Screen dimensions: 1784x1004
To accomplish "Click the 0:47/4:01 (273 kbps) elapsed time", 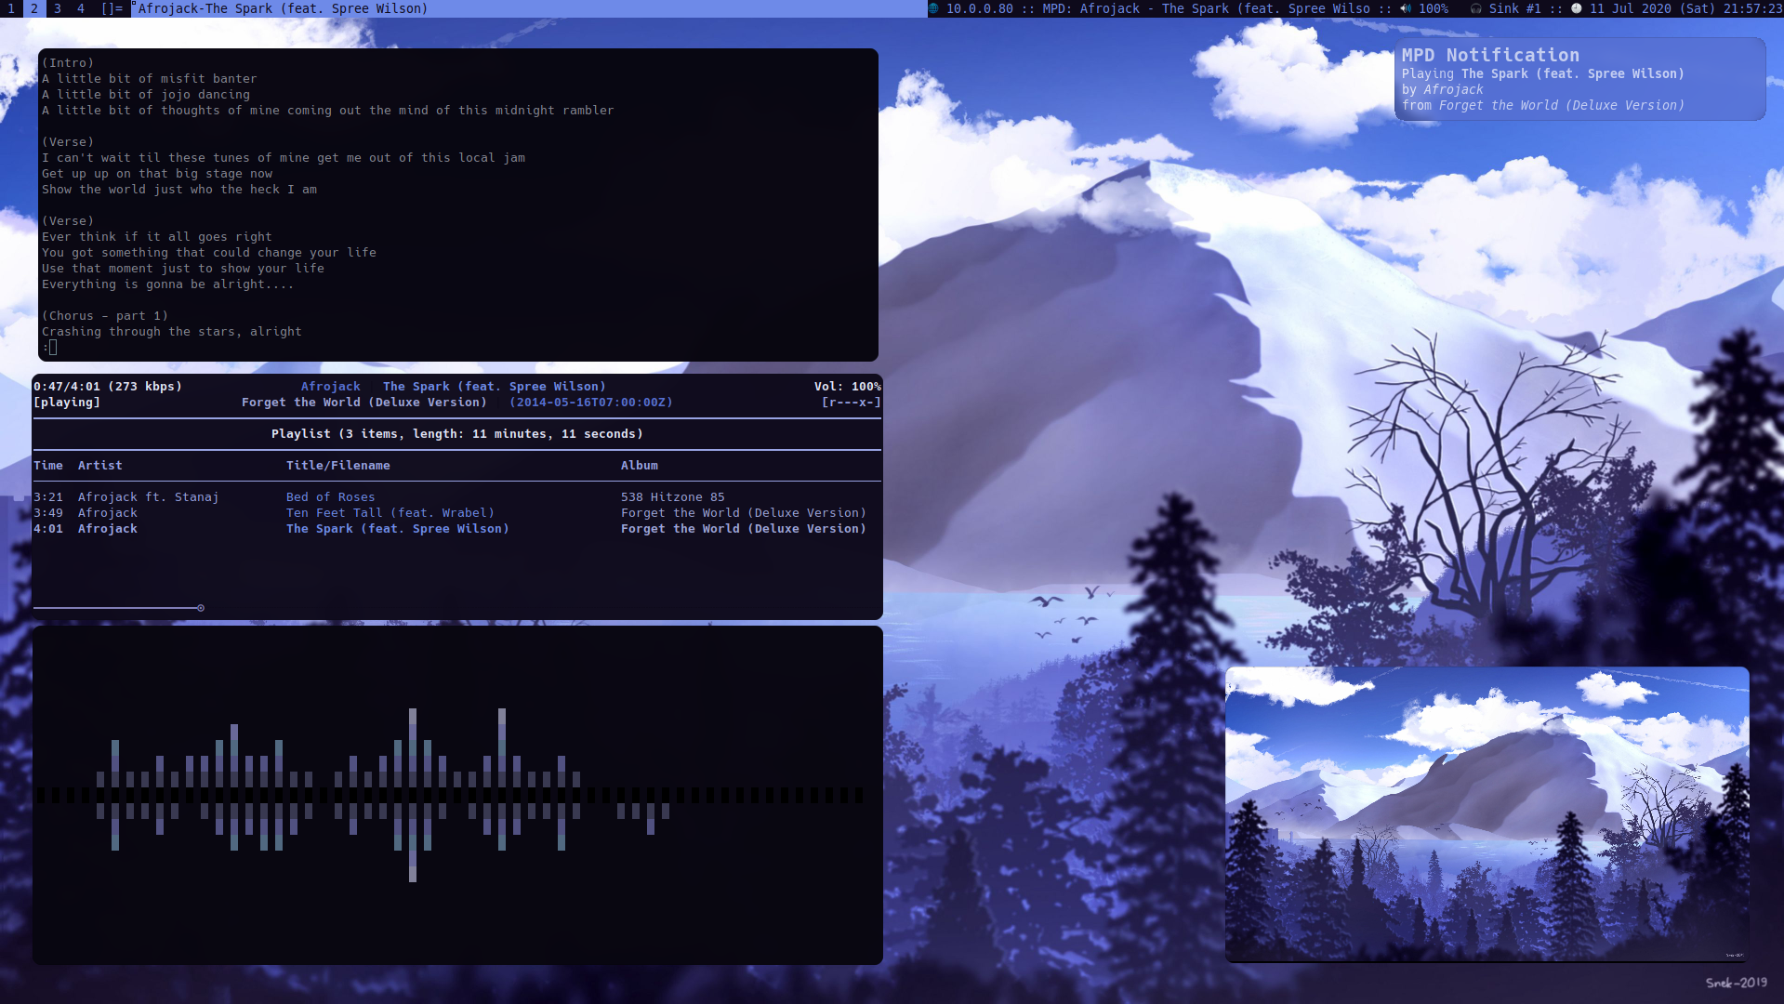I will (108, 386).
